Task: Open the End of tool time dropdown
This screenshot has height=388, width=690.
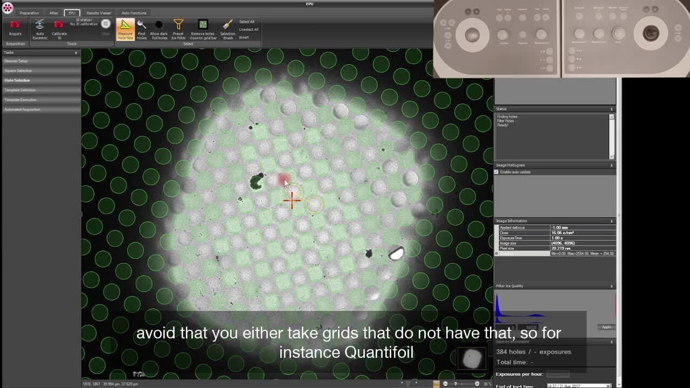Action: pos(609,386)
